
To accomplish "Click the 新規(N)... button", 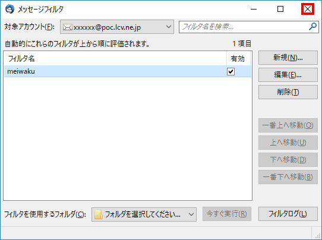I will tap(288, 58).
